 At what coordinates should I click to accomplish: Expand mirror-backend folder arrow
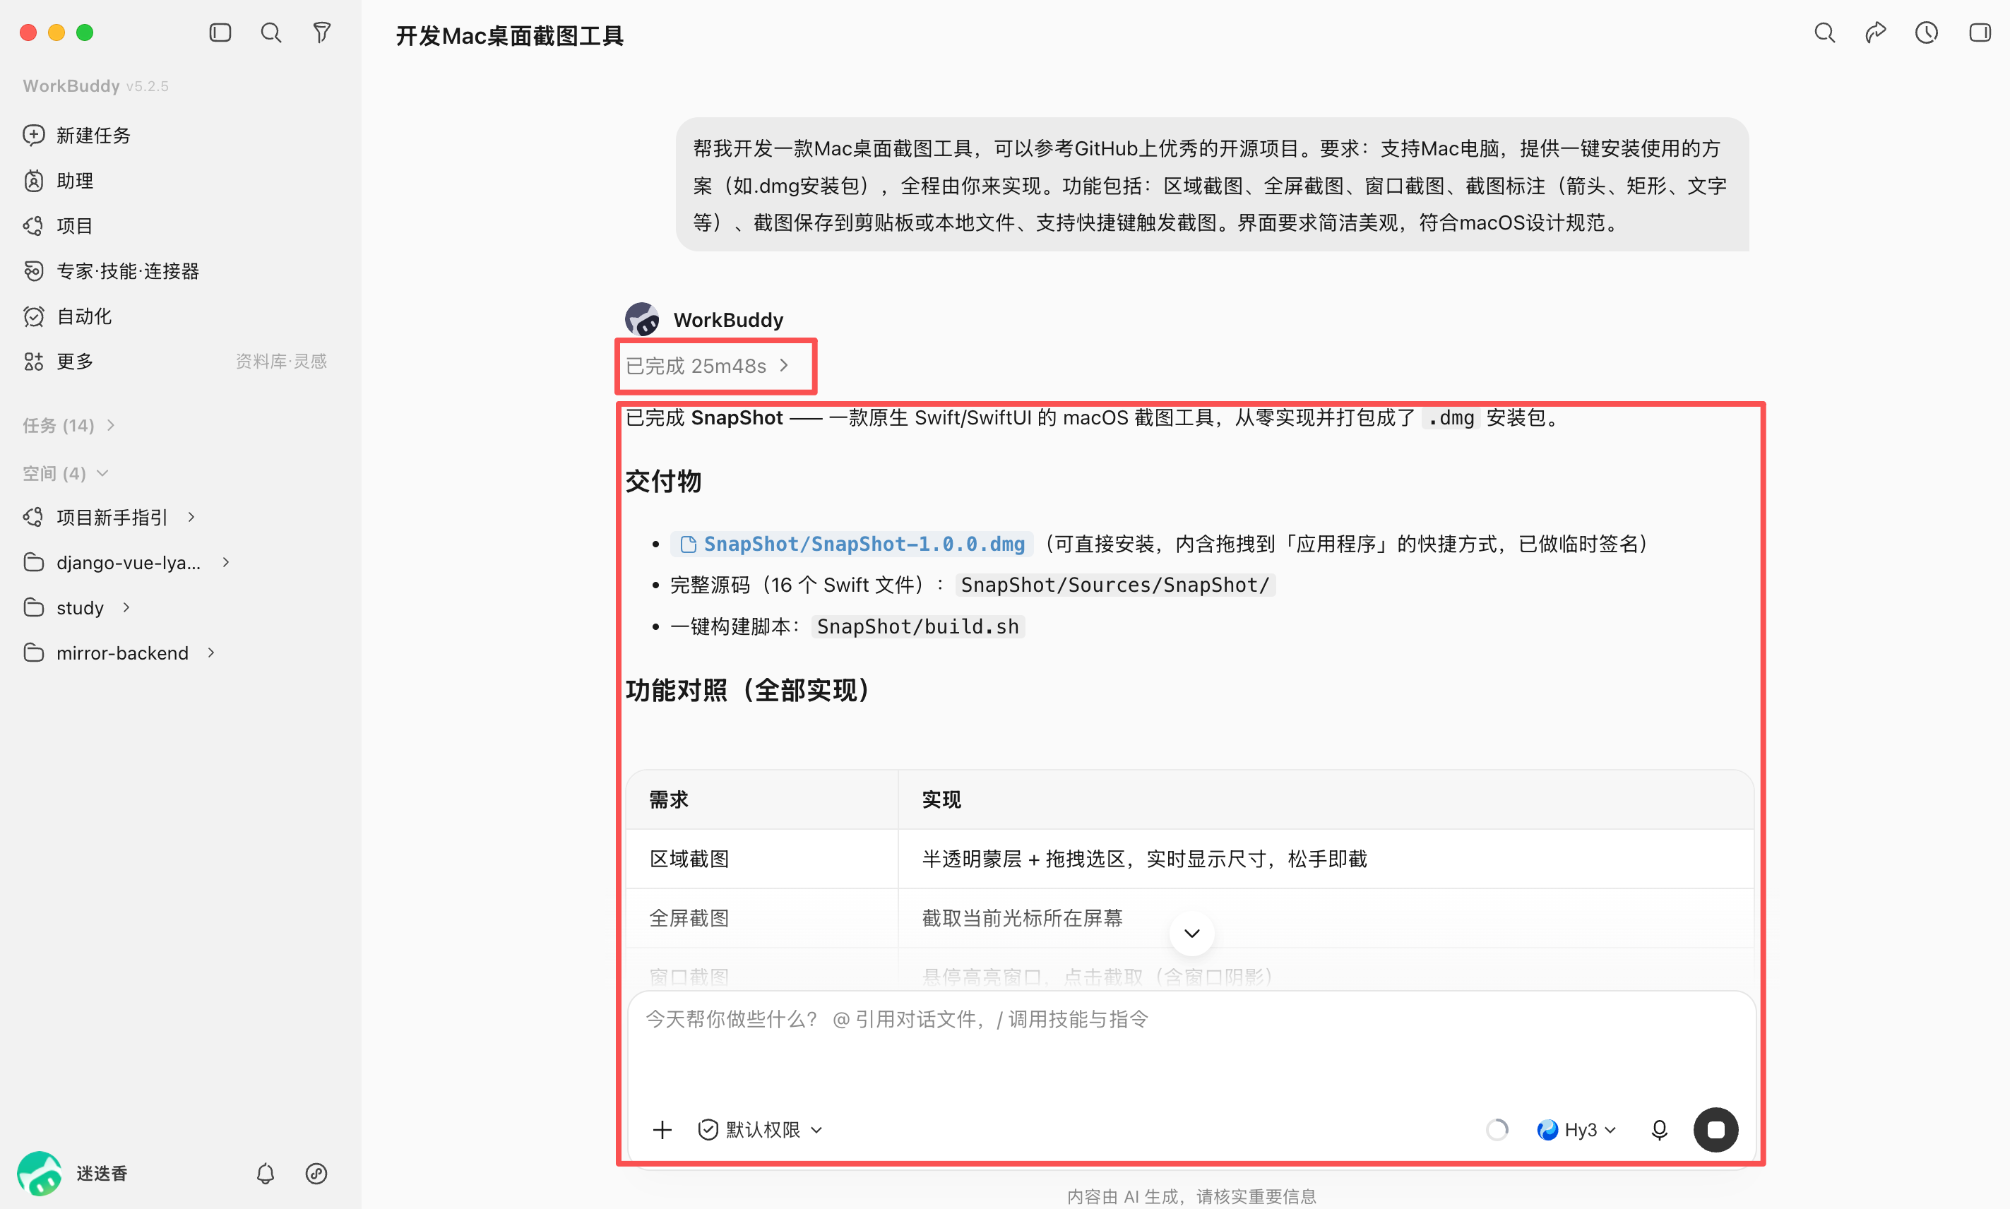point(211,653)
